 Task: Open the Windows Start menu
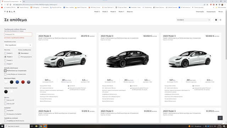click(x=2, y=126)
